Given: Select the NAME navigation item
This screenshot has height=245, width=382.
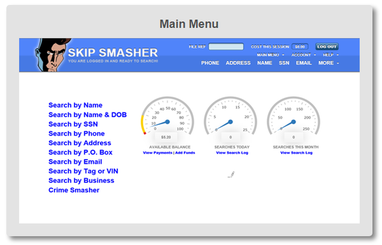Looking at the screenshot, I should coord(265,63).
